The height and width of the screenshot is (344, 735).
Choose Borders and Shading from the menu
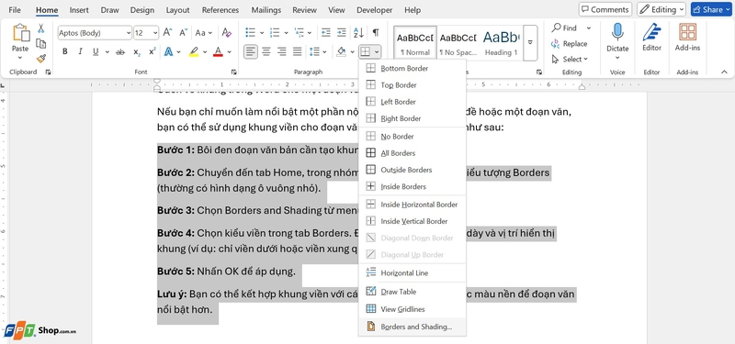point(412,327)
